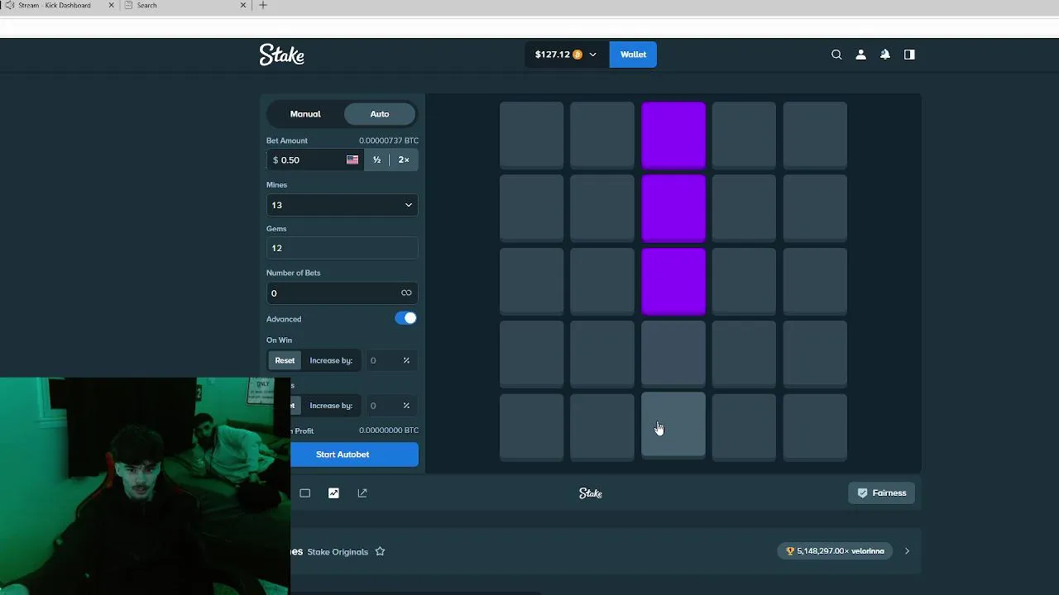Switch to the Auto tab
This screenshot has width=1059, height=595.
point(380,114)
